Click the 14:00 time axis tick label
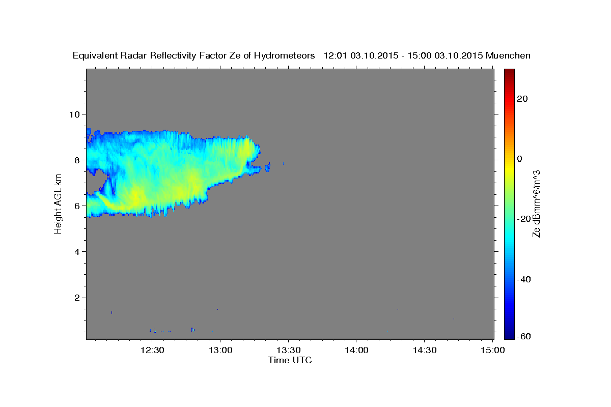 356,351
